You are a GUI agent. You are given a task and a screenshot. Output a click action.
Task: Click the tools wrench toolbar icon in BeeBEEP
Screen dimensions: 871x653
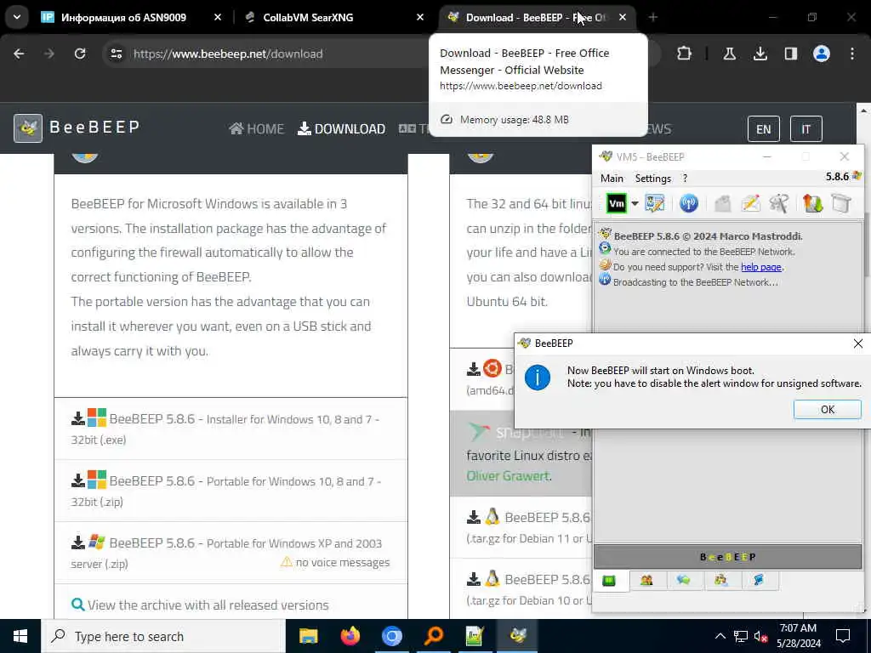pyautogui.click(x=779, y=203)
